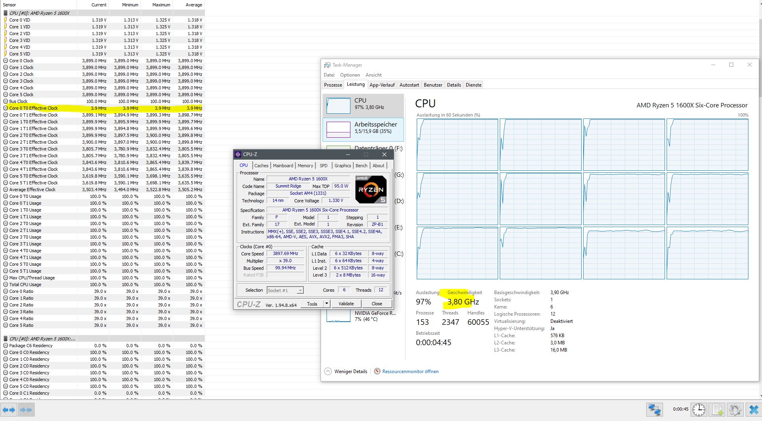Open the Optionen menu in Task-Manager
The width and height of the screenshot is (762, 421).
[350, 75]
